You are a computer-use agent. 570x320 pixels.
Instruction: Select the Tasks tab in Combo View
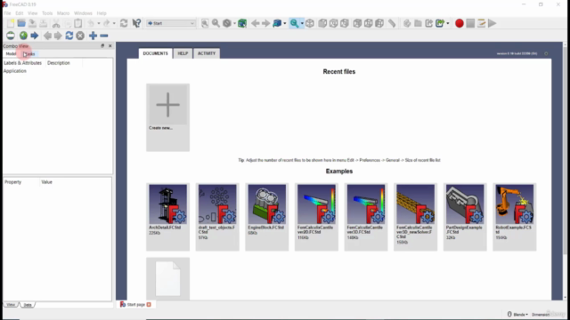click(x=29, y=53)
